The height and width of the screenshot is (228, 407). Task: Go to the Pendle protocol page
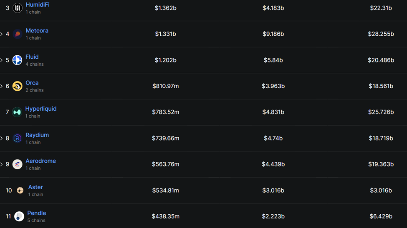pos(36,213)
